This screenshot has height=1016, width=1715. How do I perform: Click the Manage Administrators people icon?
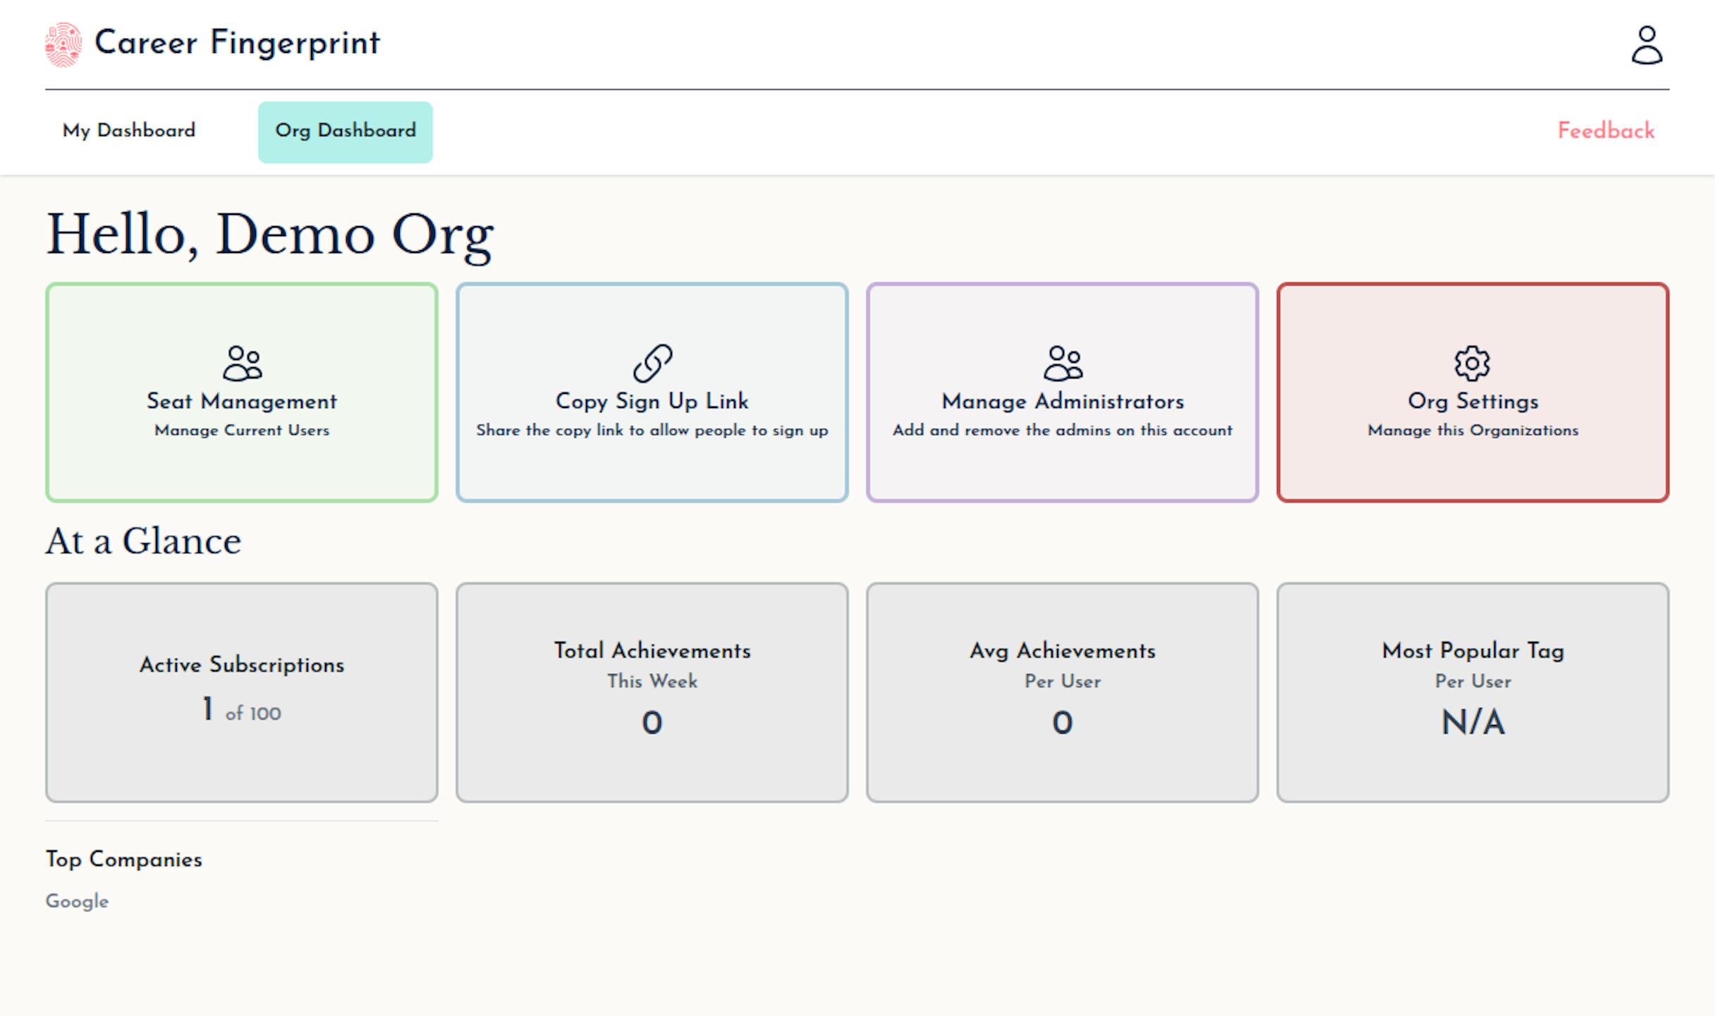[1063, 363]
